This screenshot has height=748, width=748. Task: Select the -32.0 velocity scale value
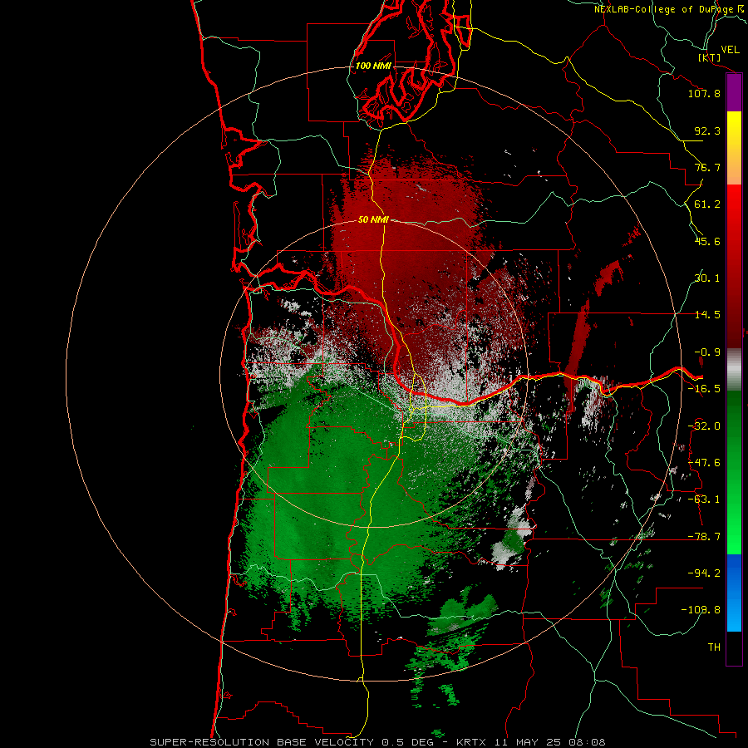coord(704,426)
